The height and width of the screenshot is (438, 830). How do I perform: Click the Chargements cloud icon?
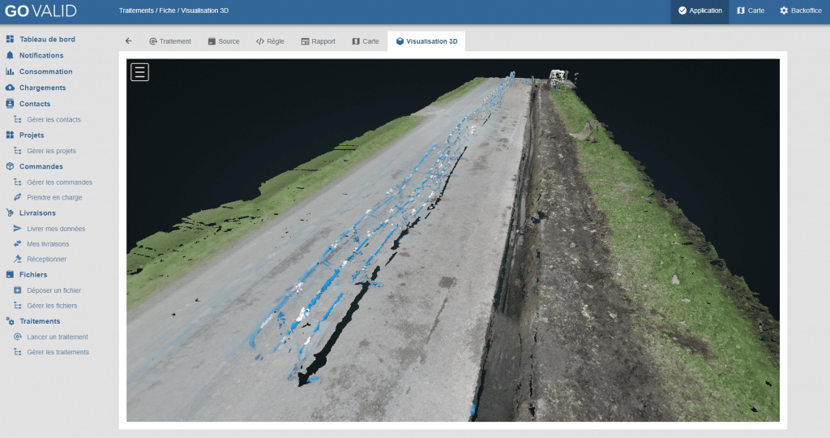(x=10, y=88)
